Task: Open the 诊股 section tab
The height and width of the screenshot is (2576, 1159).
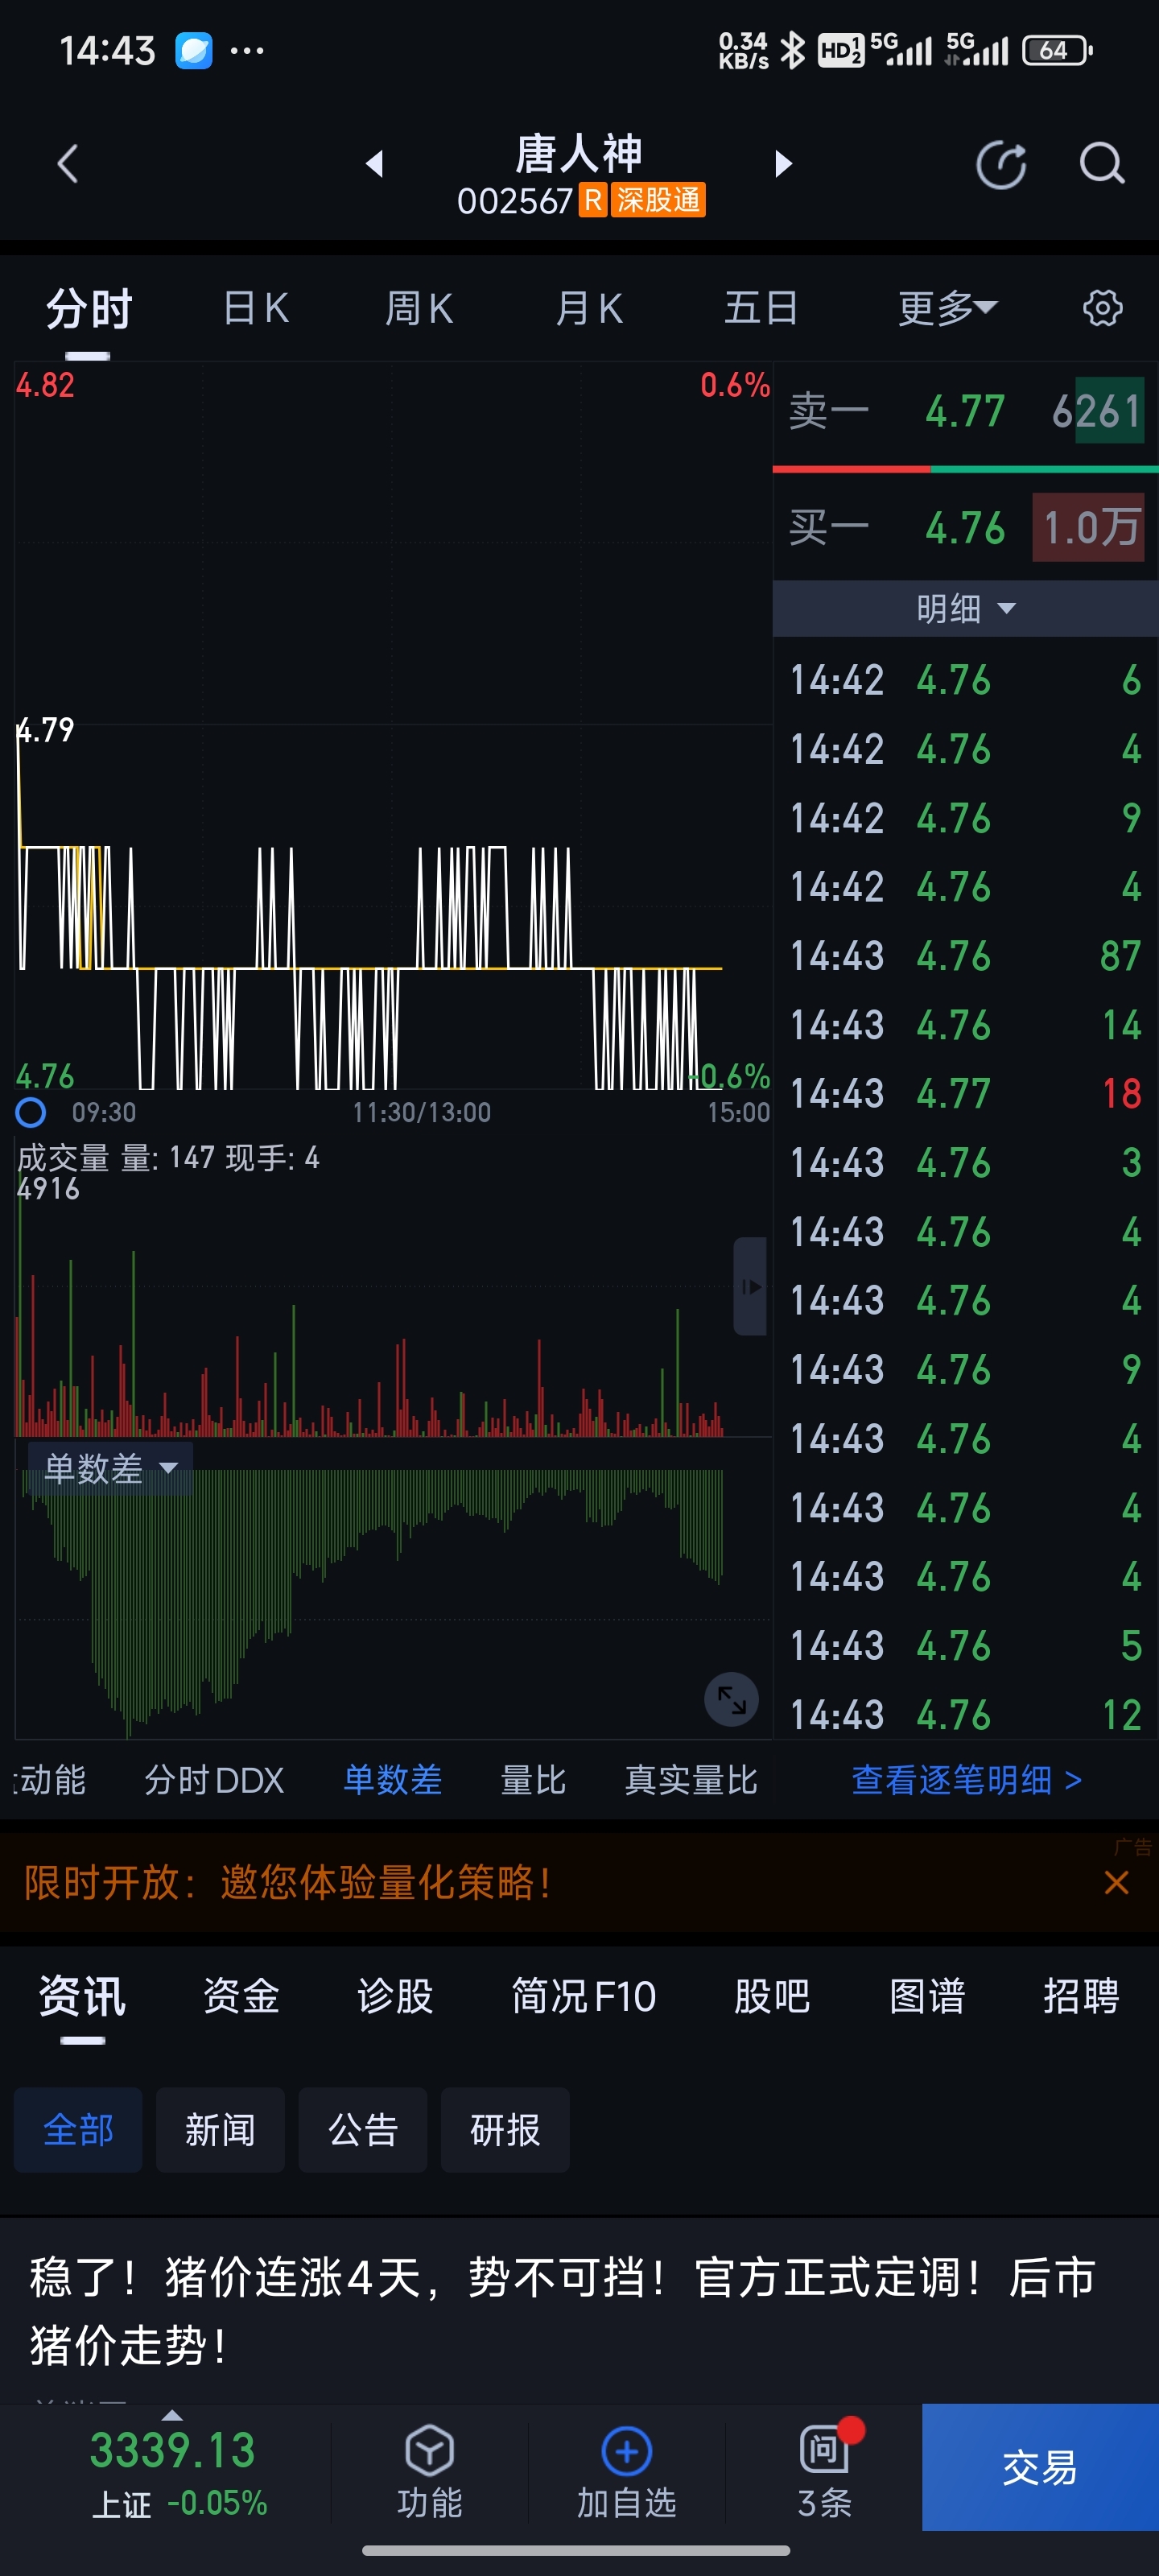Action: coord(395,1996)
